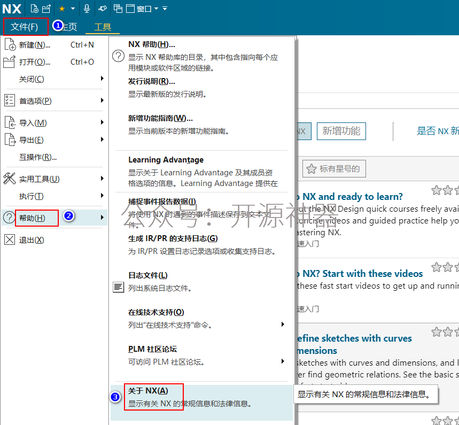Open NX 帮助(H)... in help submenu
Screen dimensions: 459x425
(202, 56)
